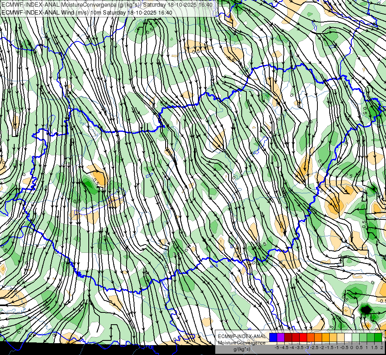This screenshot has width=386, height=355.
Task: Click the -2.5 legend tick label
Action: [x=314, y=348]
